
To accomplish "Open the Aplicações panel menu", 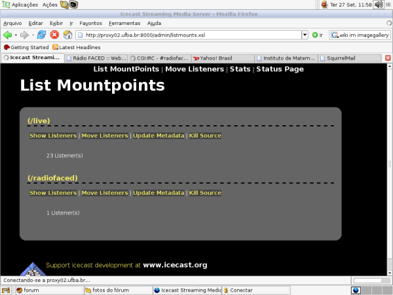I will coord(20,5).
